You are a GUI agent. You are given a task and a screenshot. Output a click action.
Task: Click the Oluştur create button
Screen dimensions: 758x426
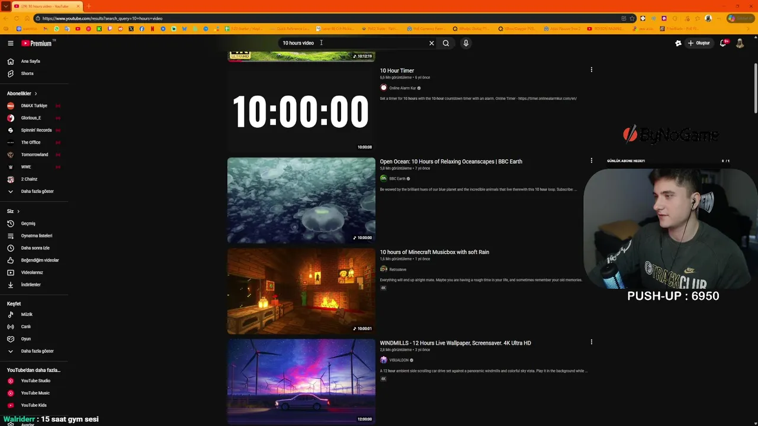[699, 43]
